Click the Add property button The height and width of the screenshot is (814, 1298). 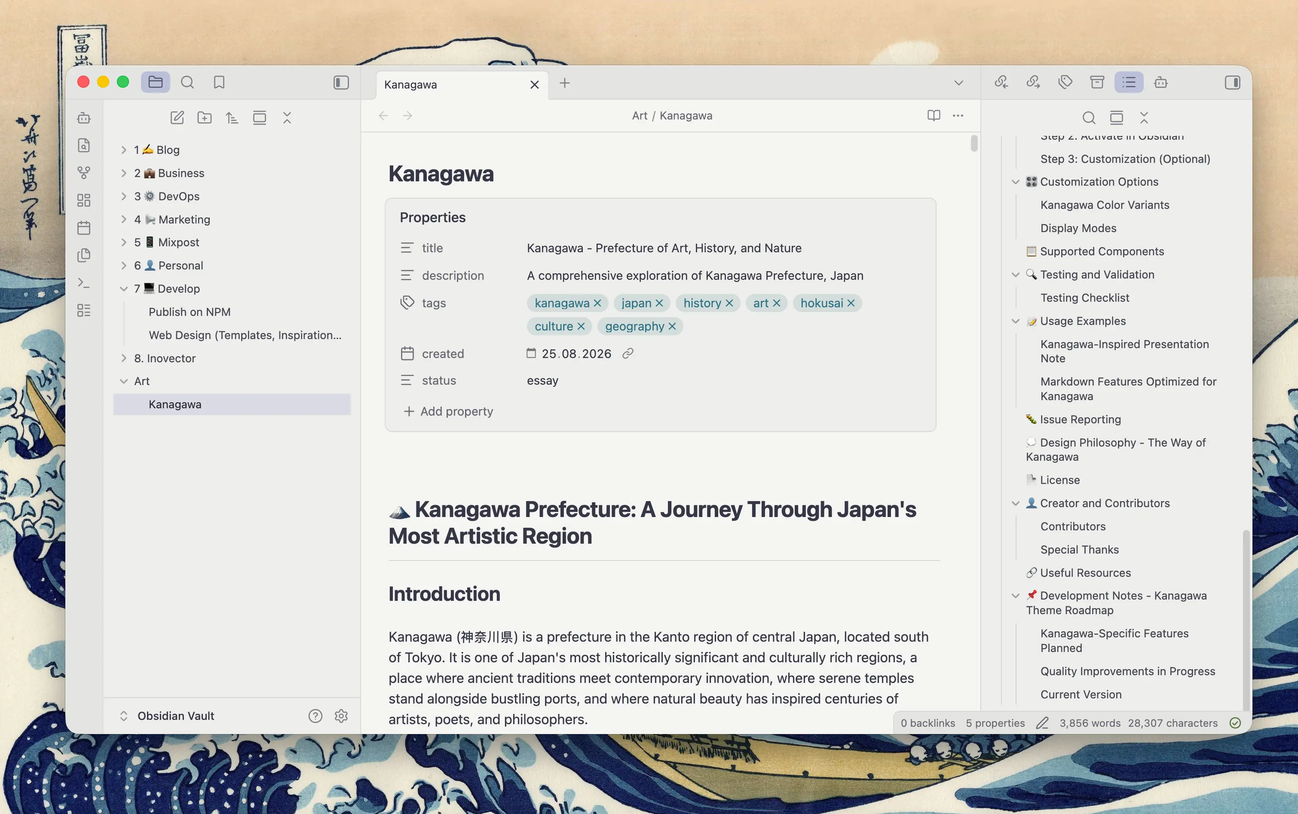pyautogui.click(x=448, y=411)
